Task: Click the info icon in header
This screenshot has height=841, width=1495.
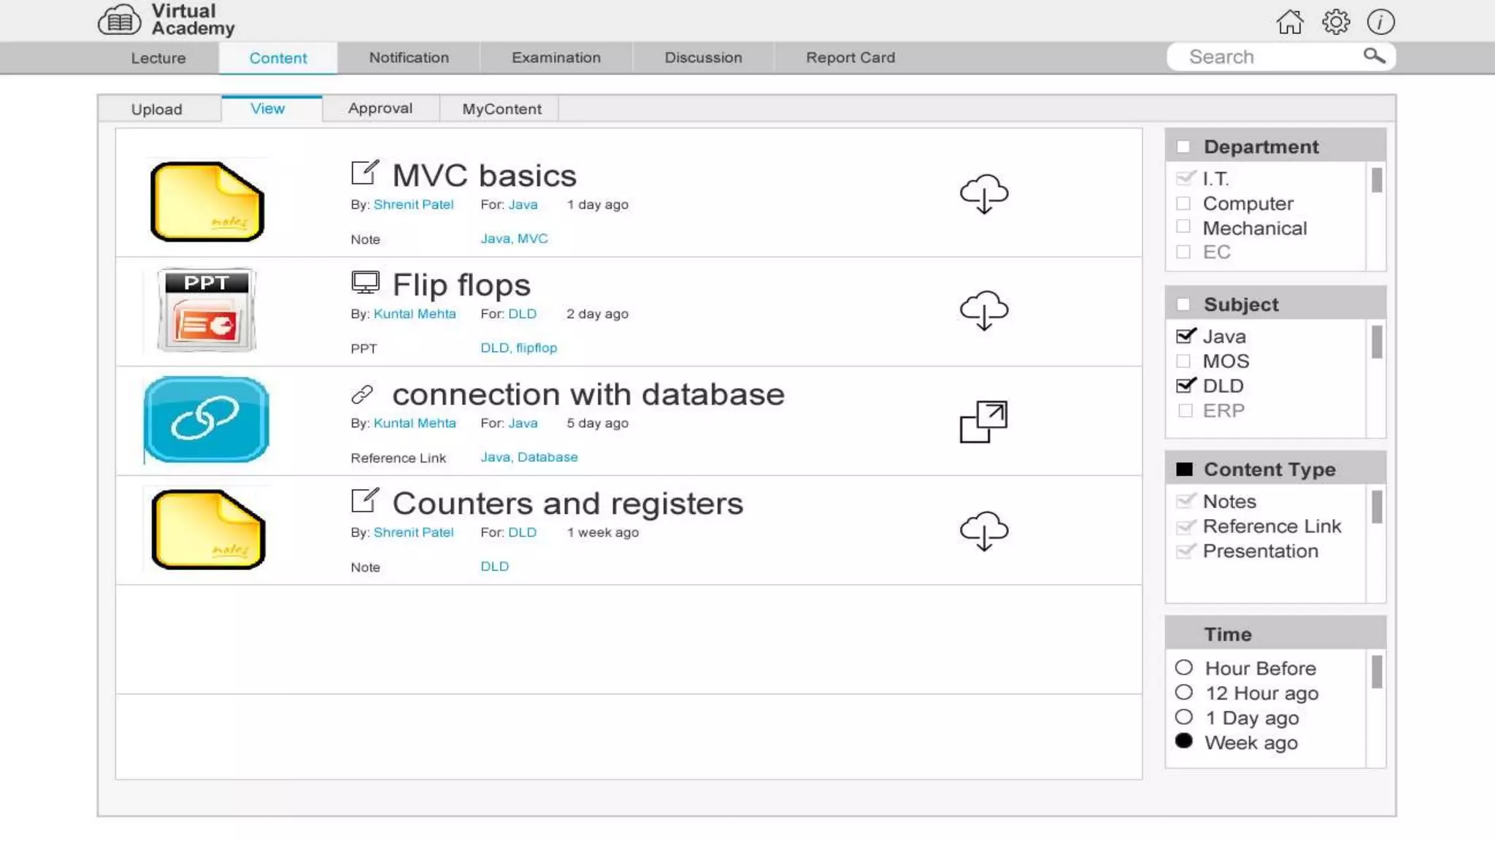Action: coord(1380,22)
